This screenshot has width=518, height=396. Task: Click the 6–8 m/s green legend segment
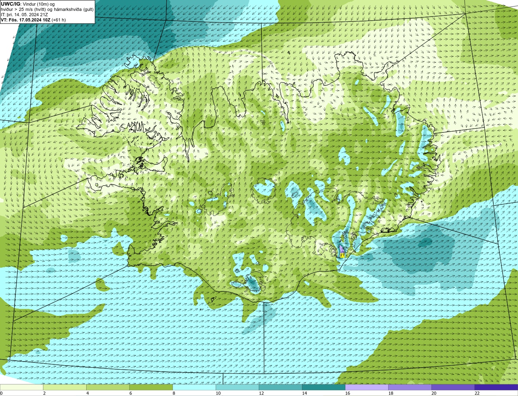click(151, 387)
